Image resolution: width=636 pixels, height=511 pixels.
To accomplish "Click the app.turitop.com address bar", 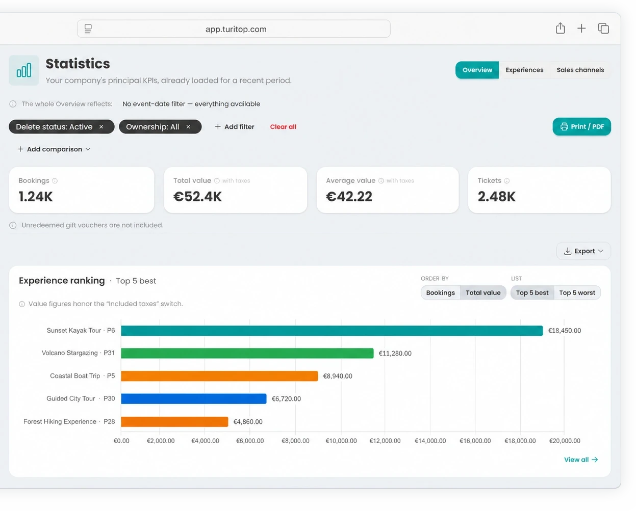I will click(234, 29).
